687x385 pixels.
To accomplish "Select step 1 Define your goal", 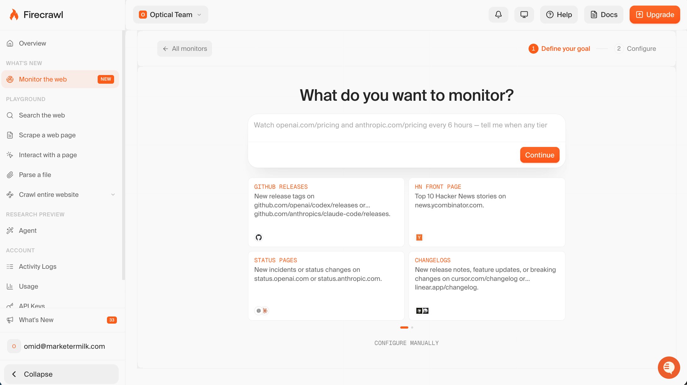I will pyautogui.click(x=559, y=49).
